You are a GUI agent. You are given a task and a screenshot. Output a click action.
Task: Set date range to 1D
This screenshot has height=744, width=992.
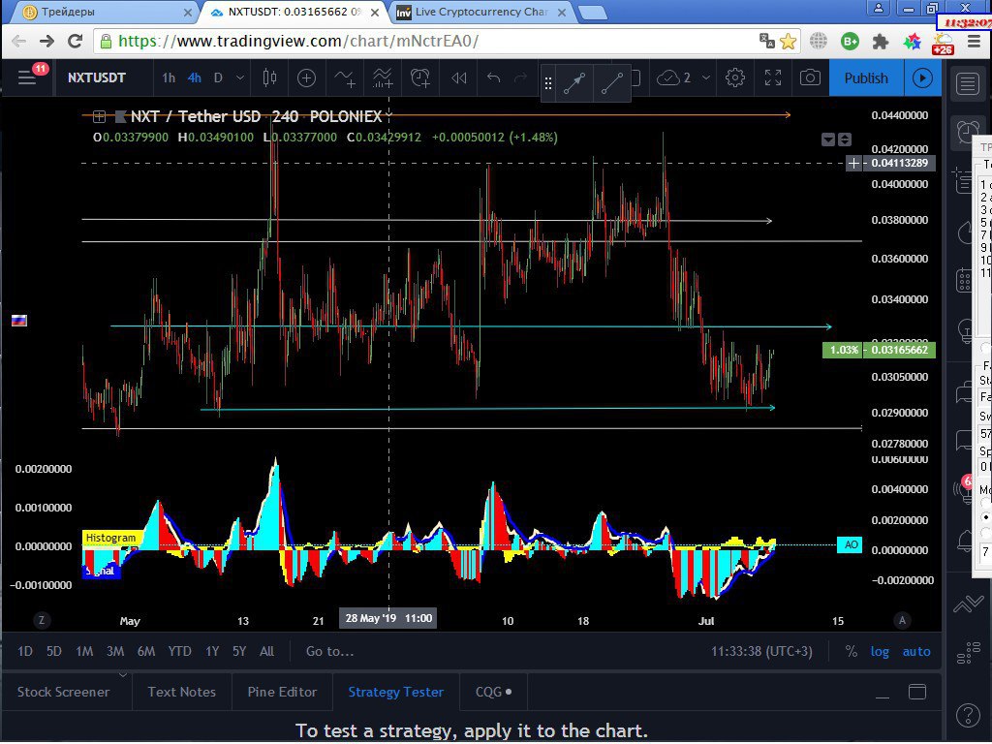pyautogui.click(x=24, y=651)
